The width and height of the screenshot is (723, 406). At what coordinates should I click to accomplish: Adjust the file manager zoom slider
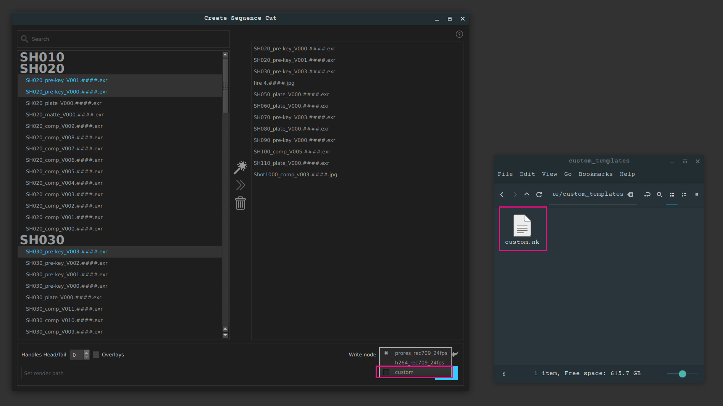tap(683, 374)
